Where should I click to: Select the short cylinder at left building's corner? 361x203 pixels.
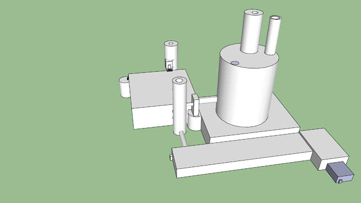pyautogui.click(x=125, y=87)
